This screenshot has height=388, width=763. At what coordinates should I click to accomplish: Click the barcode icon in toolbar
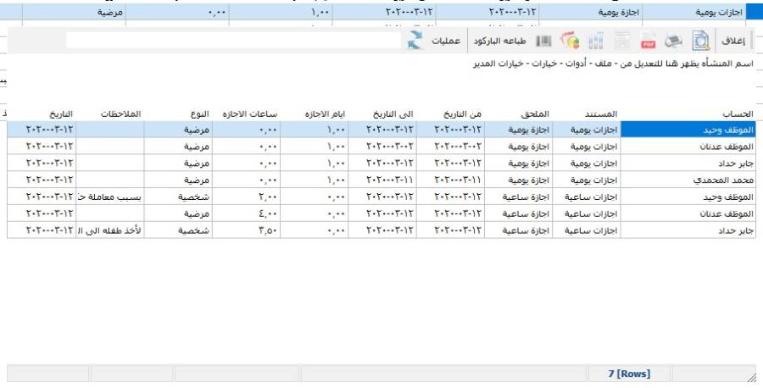coord(543,42)
